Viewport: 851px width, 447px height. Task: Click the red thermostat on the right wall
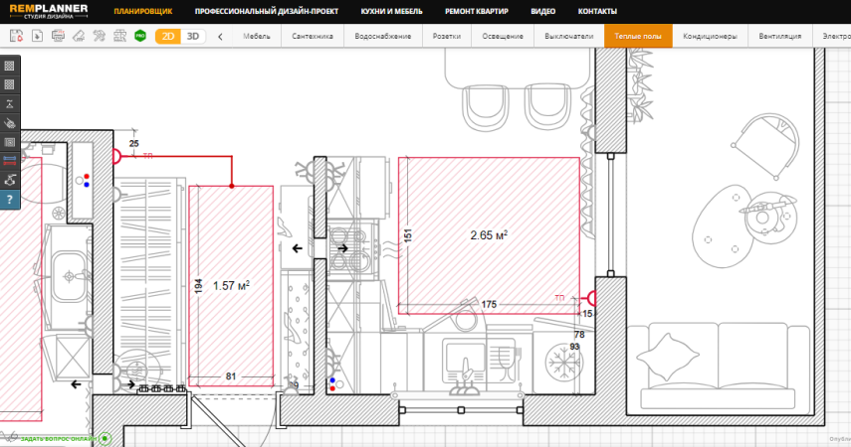tap(591, 297)
